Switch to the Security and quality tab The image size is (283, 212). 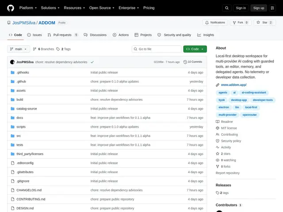(x=174, y=35)
